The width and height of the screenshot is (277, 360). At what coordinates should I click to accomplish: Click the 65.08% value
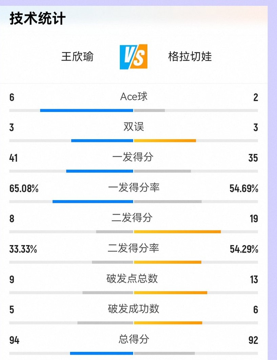pyautogui.click(x=24, y=188)
